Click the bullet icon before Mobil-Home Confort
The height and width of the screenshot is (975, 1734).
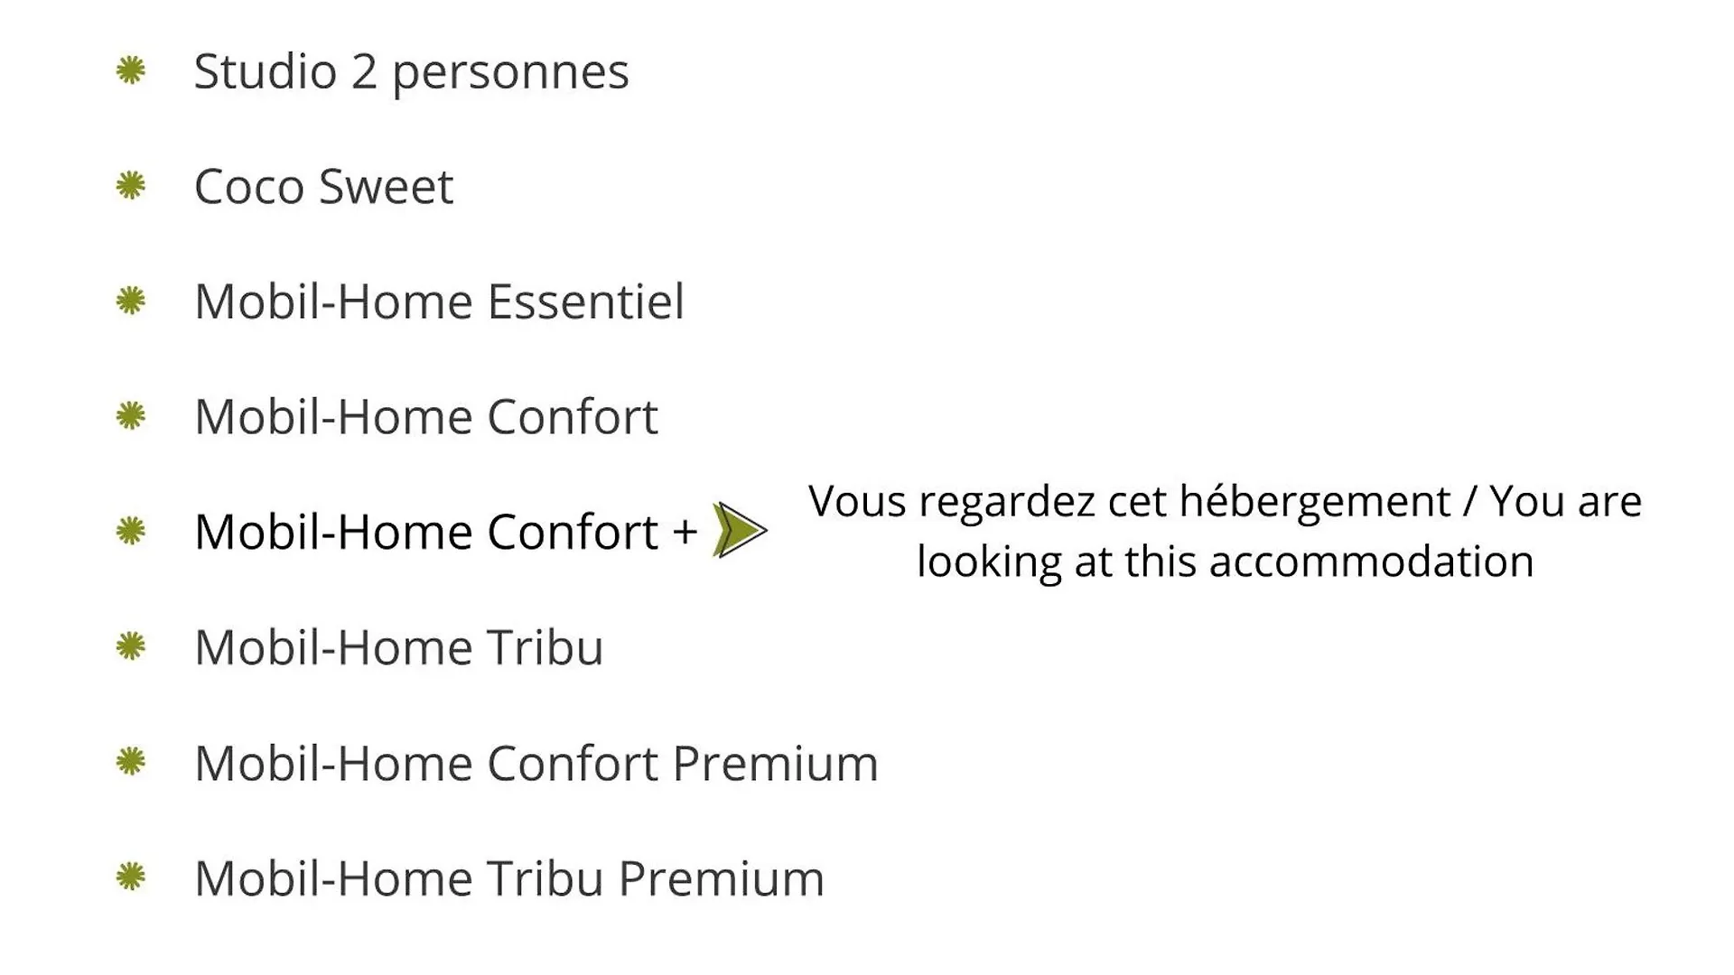[131, 416]
